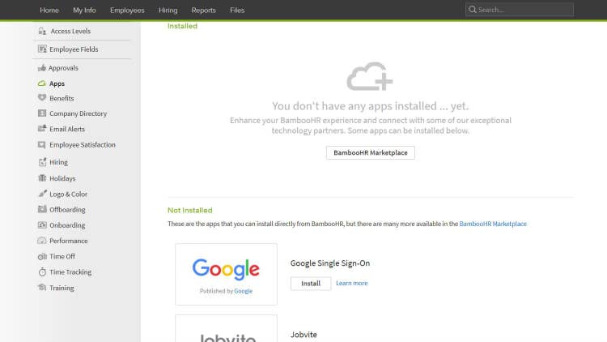Viewport: 607px width, 342px height.
Task: Open Employee Satisfaction settings
Action: [x=83, y=144]
